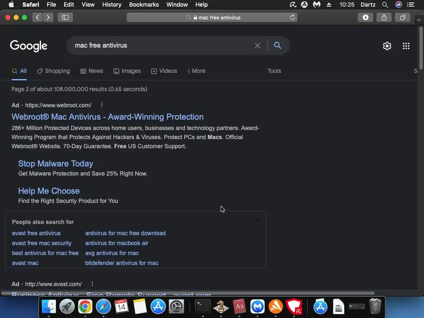The width and height of the screenshot is (424, 318).
Task: Open the File menu
Action: coord(51,5)
